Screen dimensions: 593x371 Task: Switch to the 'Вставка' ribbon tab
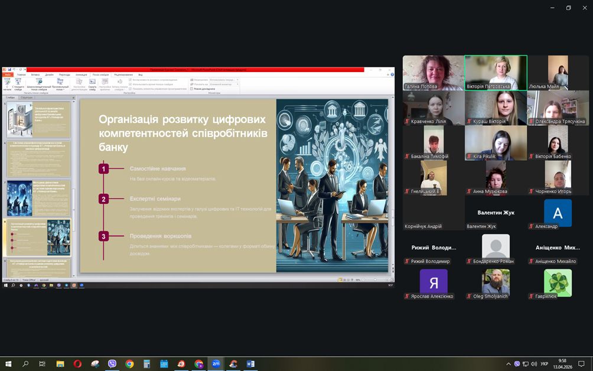35,75
